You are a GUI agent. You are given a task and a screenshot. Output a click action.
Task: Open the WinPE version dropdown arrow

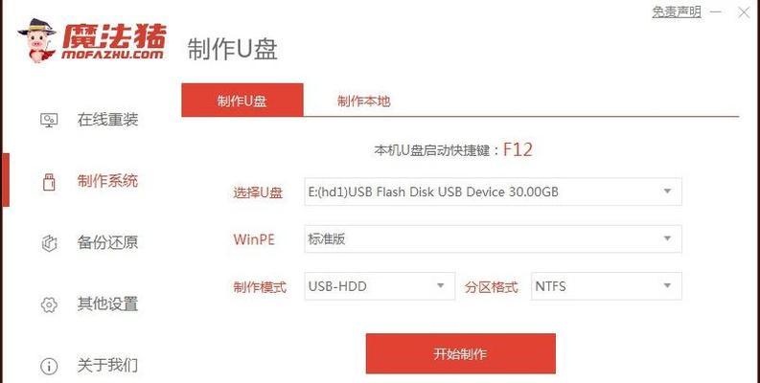[667, 238]
